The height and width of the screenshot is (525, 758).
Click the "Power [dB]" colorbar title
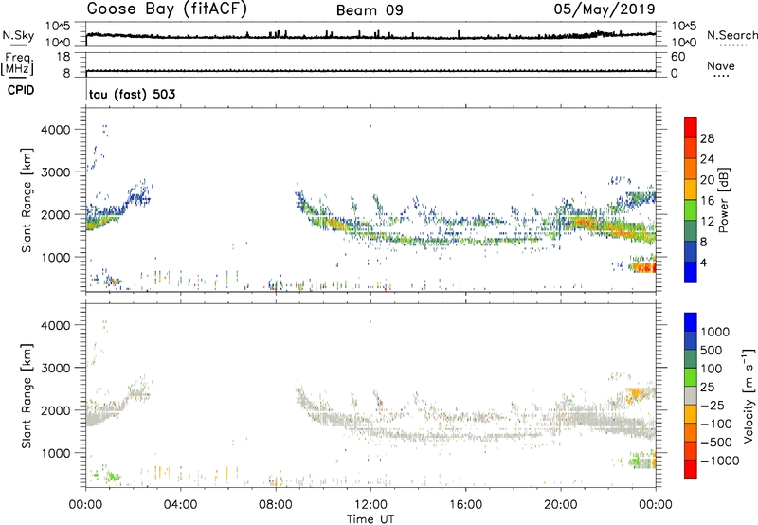723,200
